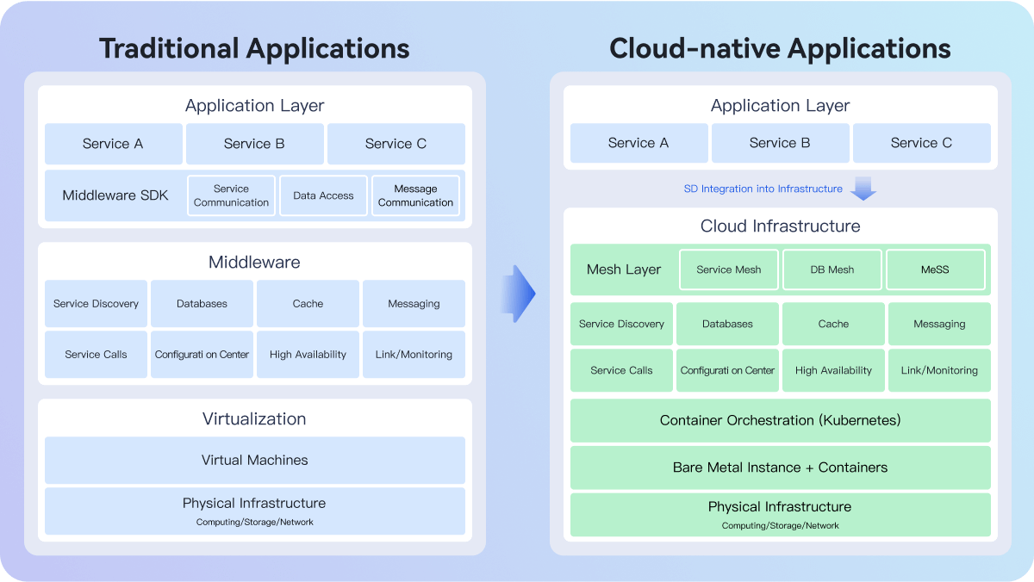Screen dimensions: 1034x582
Task: Select Service Calls in Middleware section
Action: (x=96, y=355)
